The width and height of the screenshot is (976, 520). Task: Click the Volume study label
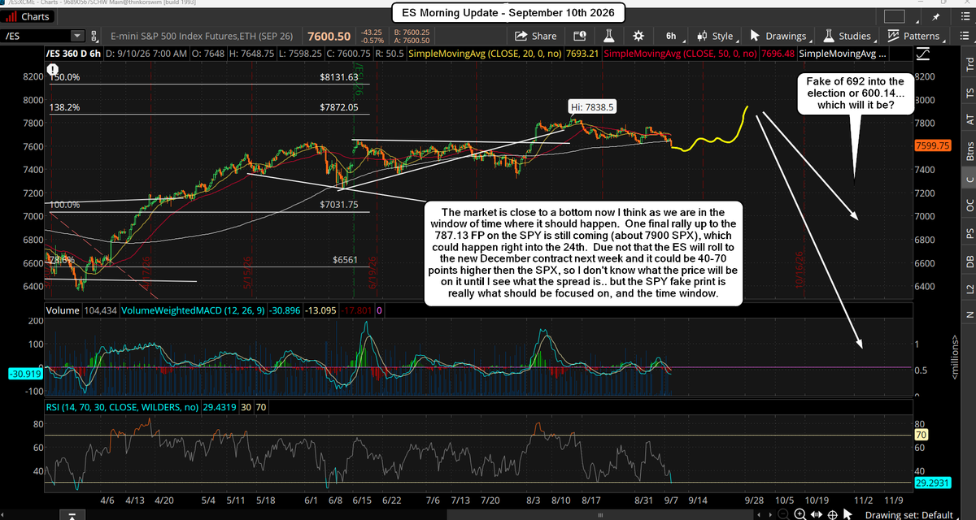pyautogui.click(x=64, y=310)
